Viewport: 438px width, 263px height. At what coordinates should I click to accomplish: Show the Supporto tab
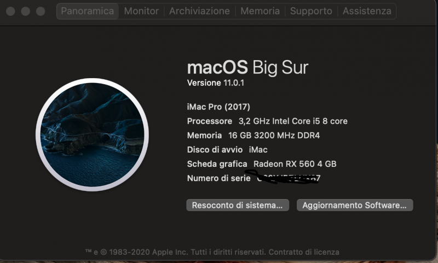[311, 11]
